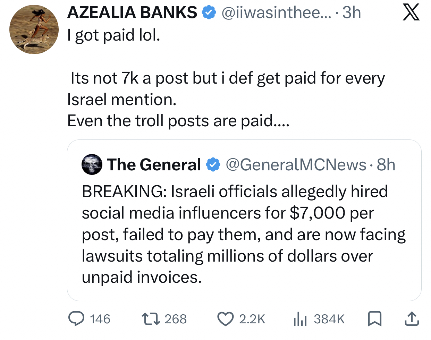Open The General display name link
The height and width of the screenshot is (340, 431).
pyautogui.click(x=154, y=164)
